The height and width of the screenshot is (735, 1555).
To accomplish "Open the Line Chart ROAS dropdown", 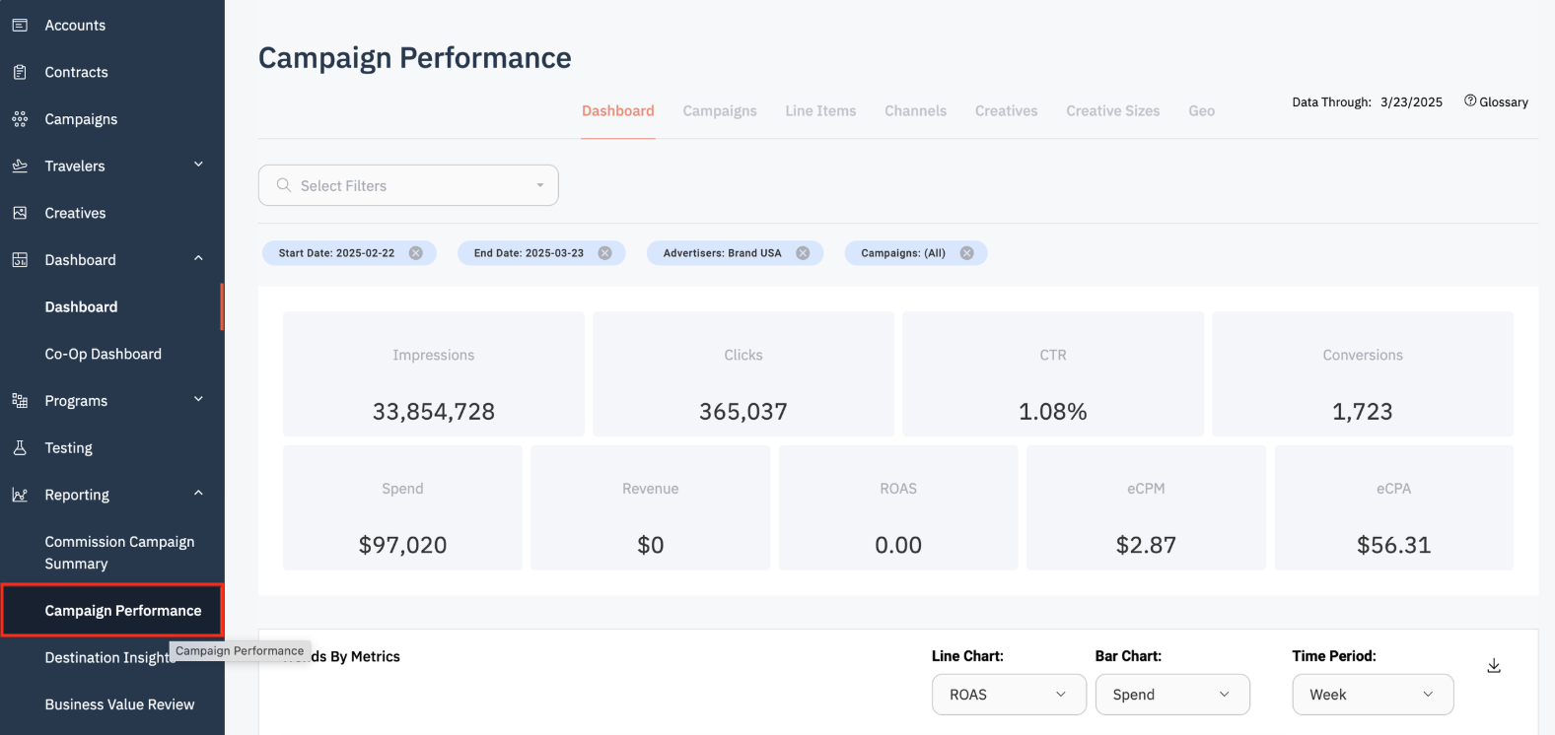I will tap(1008, 695).
